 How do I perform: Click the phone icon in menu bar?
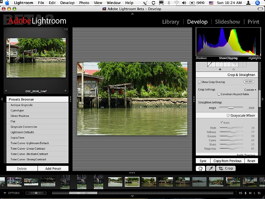tap(145, 3)
